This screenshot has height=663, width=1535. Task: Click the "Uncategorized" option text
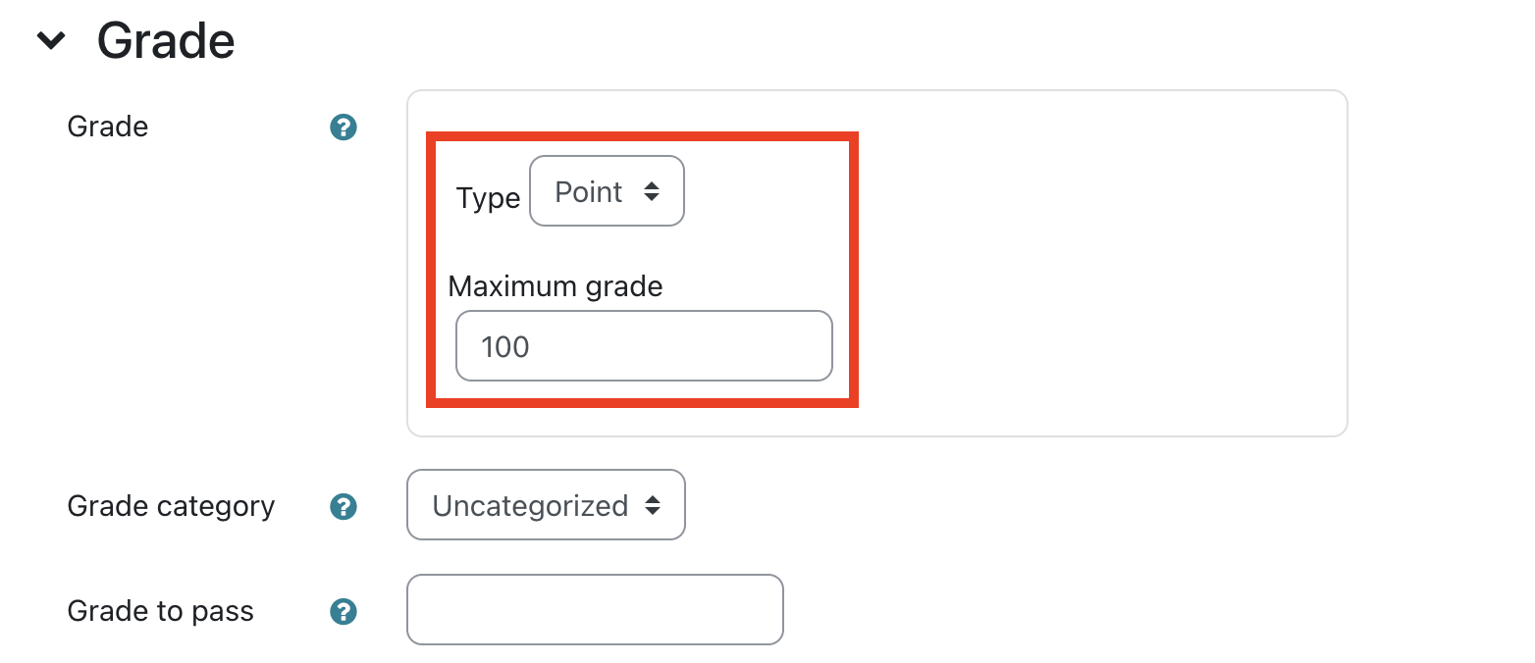(530, 506)
